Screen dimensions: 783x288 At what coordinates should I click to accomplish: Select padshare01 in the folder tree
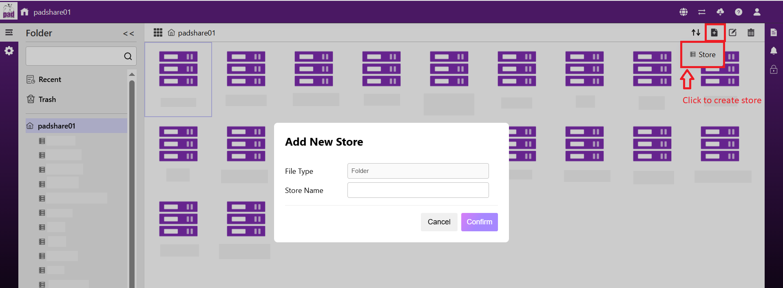coord(57,126)
